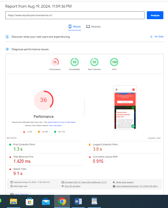Switch to the Desktop tab
This screenshot has height=208, width=168.
click(x=93, y=26)
